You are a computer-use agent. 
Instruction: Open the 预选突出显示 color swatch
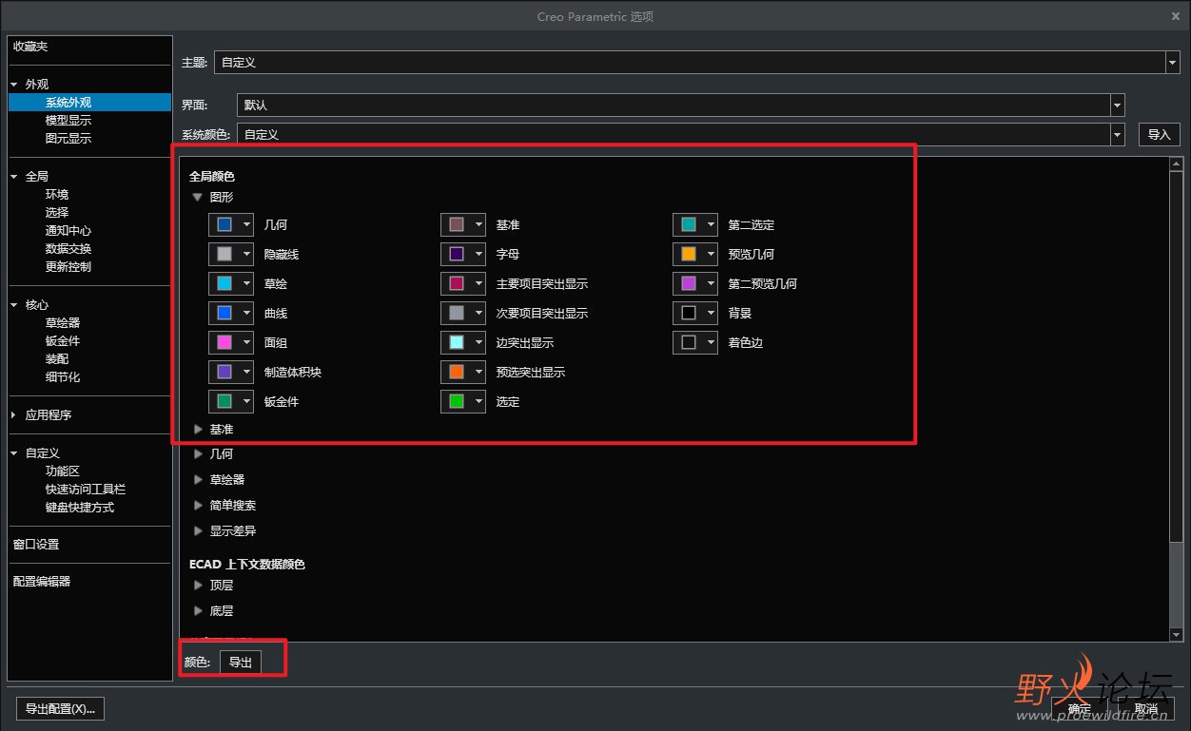pyautogui.click(x=463, y=372)
